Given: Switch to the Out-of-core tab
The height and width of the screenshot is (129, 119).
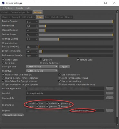Looking at the screenshot, I should tap(57, 17).
